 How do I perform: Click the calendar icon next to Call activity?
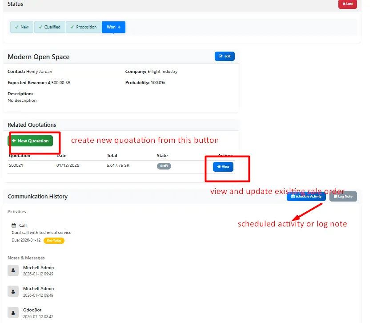[x=15, y=225]
